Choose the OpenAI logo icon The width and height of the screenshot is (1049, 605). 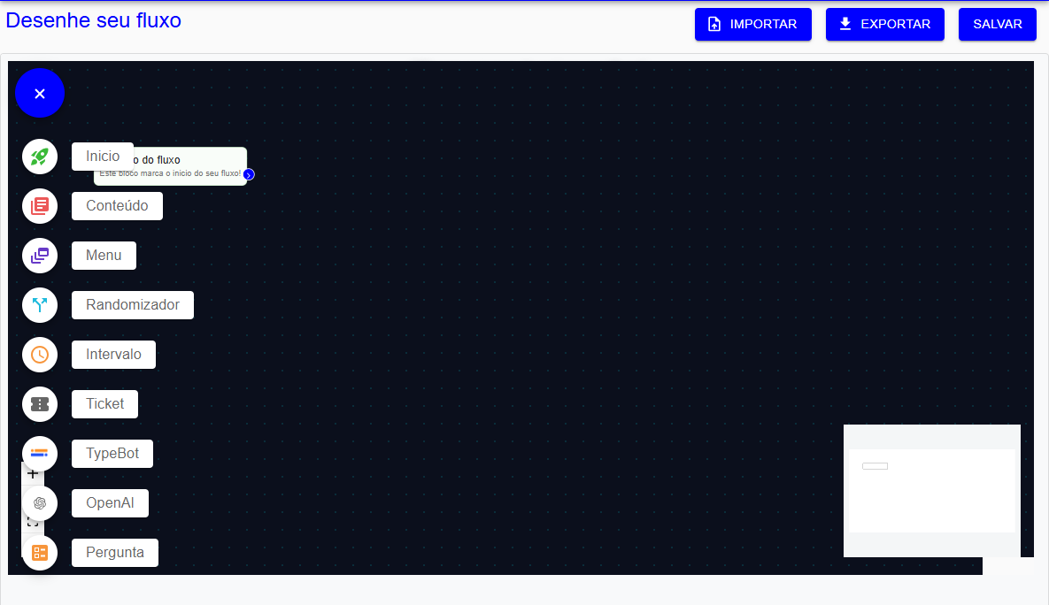coord(40,503)
